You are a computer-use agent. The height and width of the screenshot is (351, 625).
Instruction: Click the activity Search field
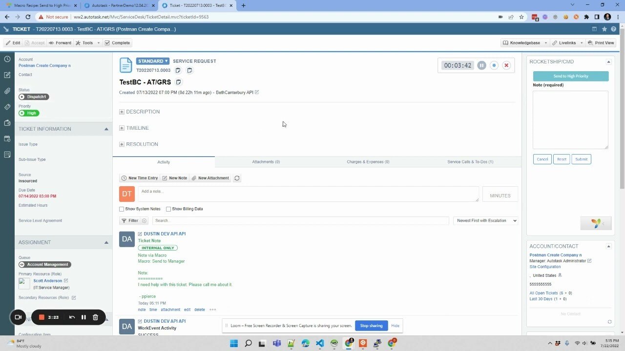(300, 221)
